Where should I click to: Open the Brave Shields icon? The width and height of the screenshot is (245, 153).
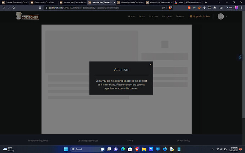[170, 8]
